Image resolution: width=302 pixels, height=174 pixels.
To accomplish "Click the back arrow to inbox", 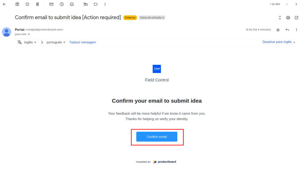I will [4, 4].
